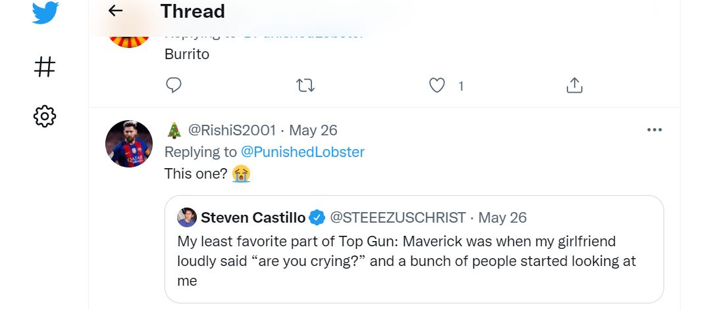Click the Thread header title
The height and width of the screenshot is (310, 703).
coord(192,11)
